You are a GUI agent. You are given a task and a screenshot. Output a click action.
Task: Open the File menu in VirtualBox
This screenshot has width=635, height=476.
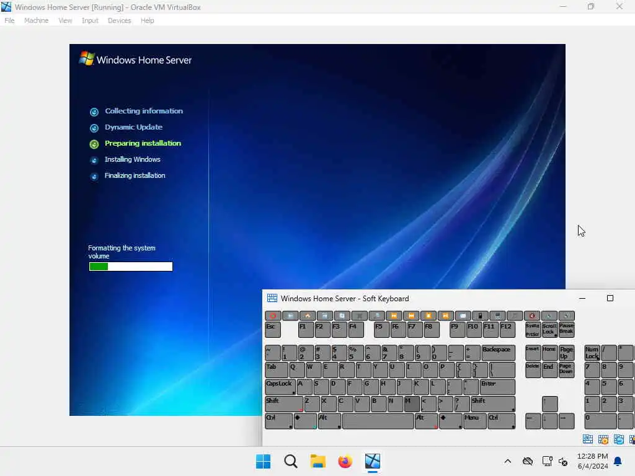pyautogui.click(x=9, y=20)
